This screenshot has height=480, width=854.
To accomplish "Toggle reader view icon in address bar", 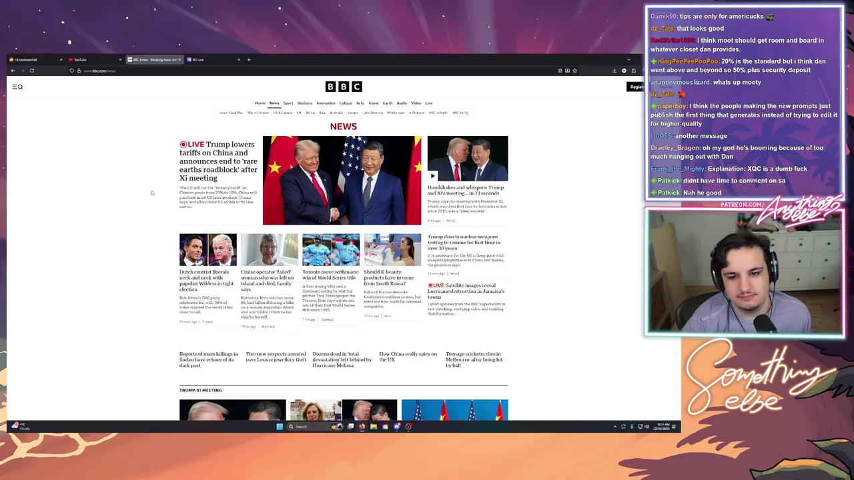I will tap(560, 71).
